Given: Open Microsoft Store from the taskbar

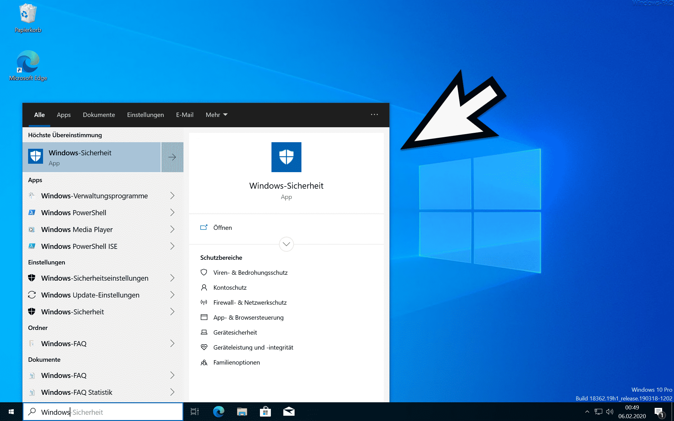Looking at the screenshot, I should pos(265,412).
